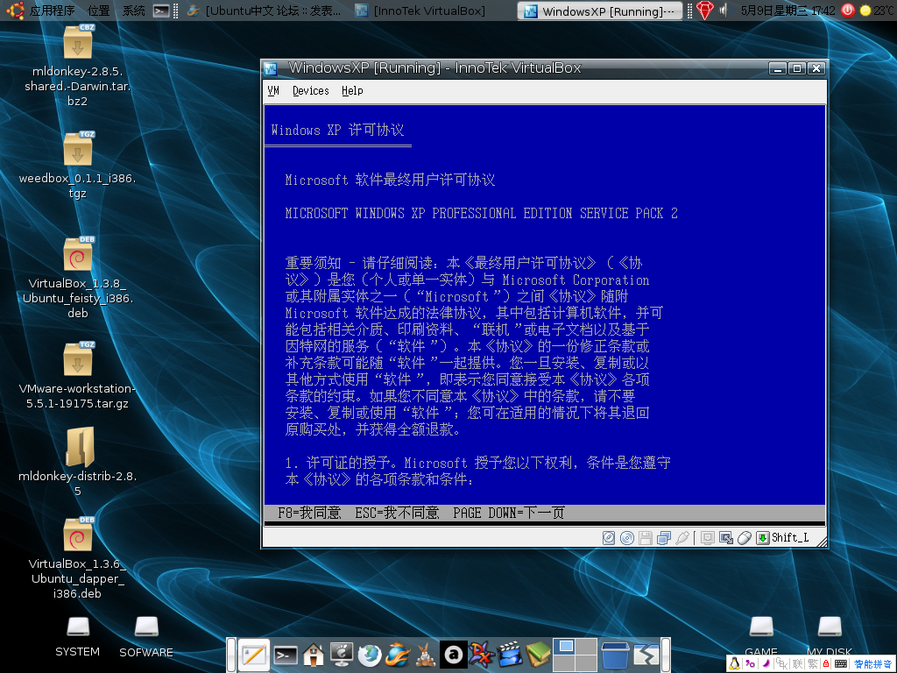Click the CD/DVD status icon

click(x=627, y=538)
